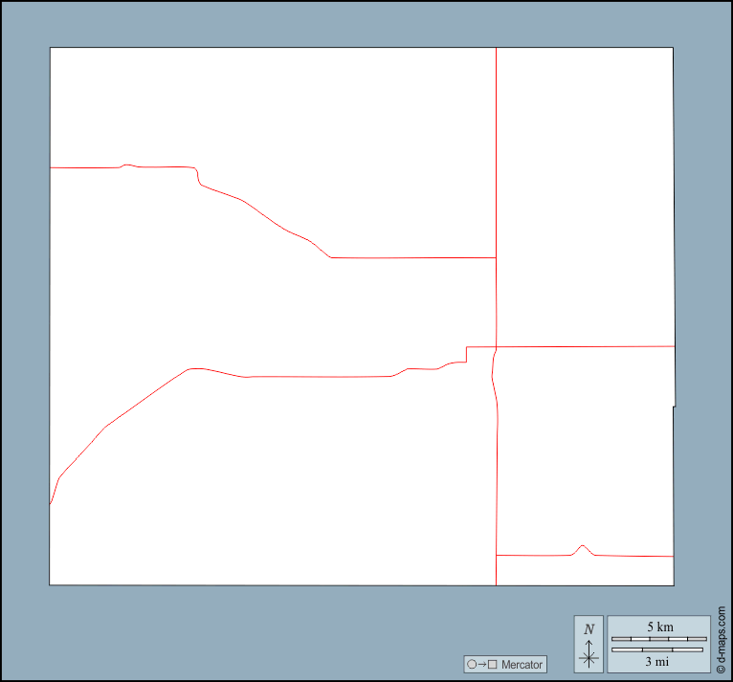The height and width of the screenshot is (682, 733).
Task: Click the miles scale bar graphic
Action: point(658,650)
